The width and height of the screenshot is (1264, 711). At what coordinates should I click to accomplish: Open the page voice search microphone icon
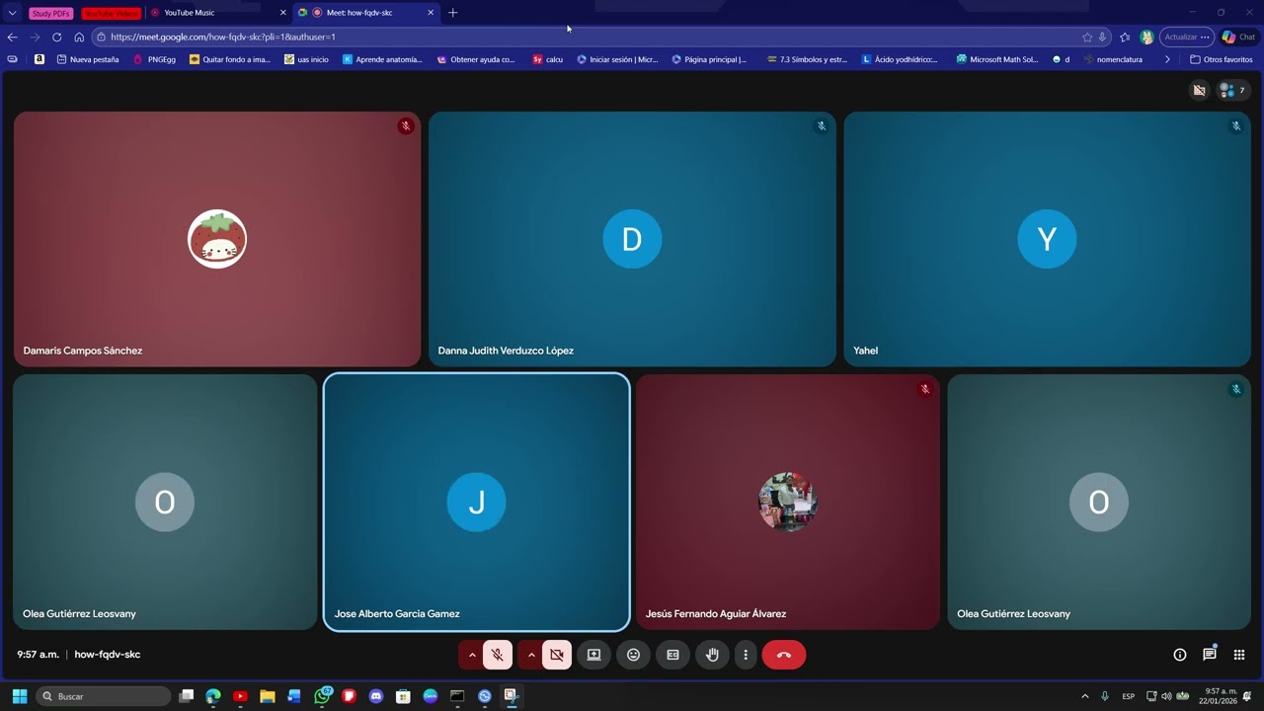[x=1102, y=37]
